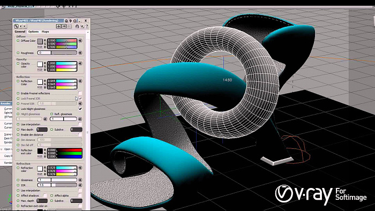This screenshot has height=211, width=375.
Task: Click the RGB mode button under Diffuse Color
Action: pyautogui.click(x=40, y=47)
